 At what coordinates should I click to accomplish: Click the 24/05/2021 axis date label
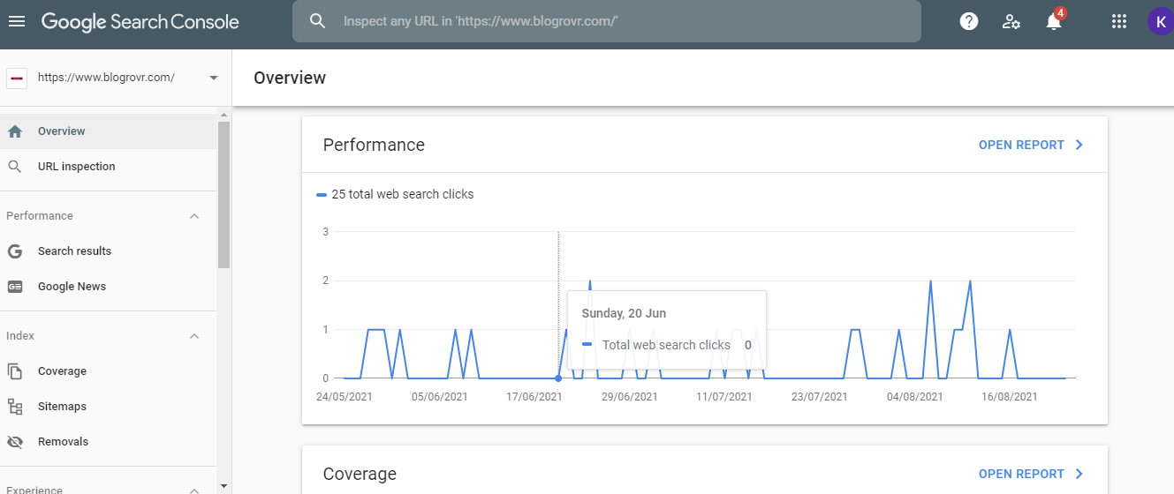click(x=345, y=397)
